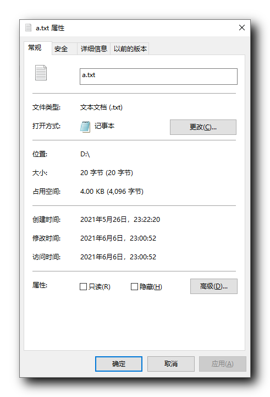This screenshot has width=270, height=397.
Task: Click the 更改(C)... button
Action: pyautogui.click(x=203, y=127)
